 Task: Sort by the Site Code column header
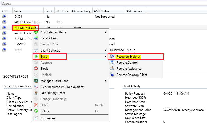tap(63, 11)
